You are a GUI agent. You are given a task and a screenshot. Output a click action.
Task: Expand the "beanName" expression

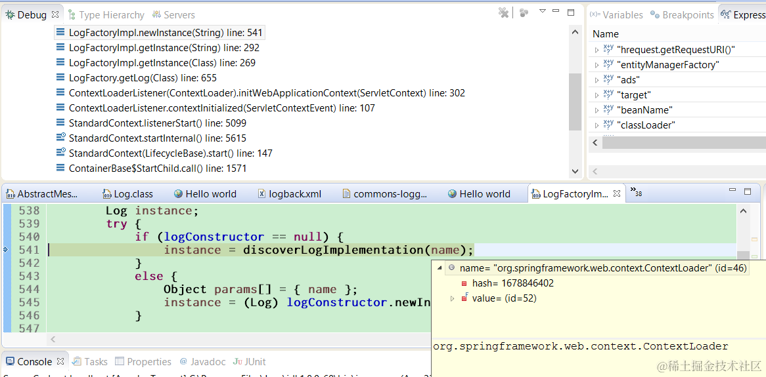point(596,110)
